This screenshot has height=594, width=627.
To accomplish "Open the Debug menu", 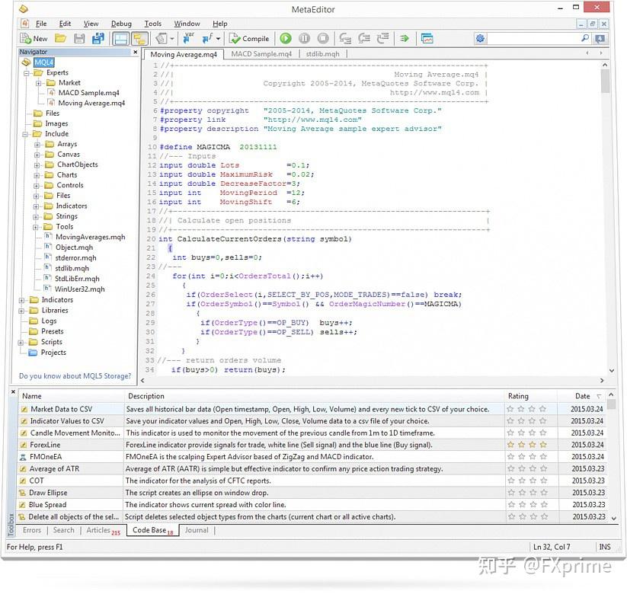I will [x=121, y=24].
